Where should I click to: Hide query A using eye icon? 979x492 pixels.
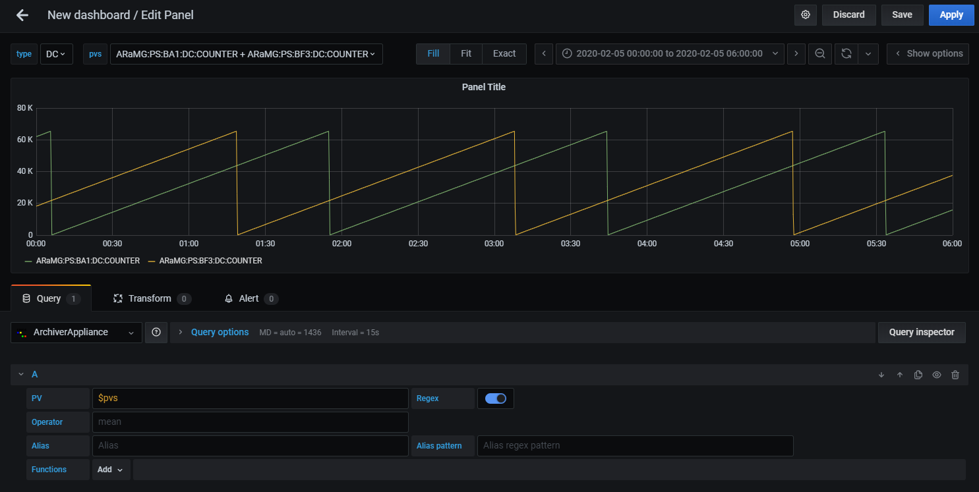point(937,375)
